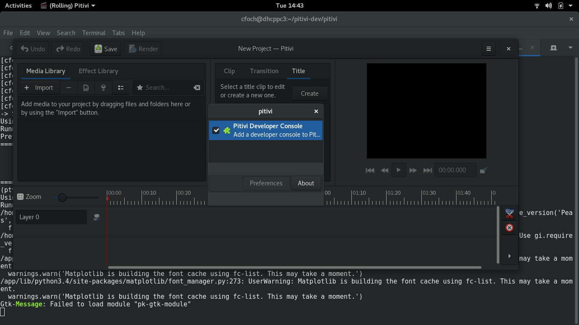579x325 pixels.
Task: Click the 01:30 ruler mark
Action: pos(429,193)
